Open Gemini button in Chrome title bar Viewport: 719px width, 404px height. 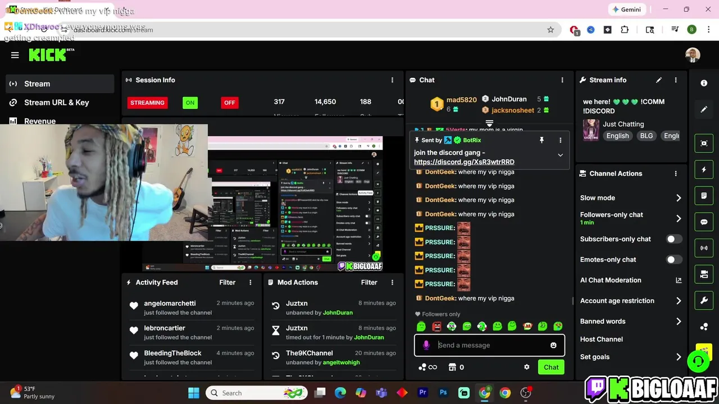point(626,10)
